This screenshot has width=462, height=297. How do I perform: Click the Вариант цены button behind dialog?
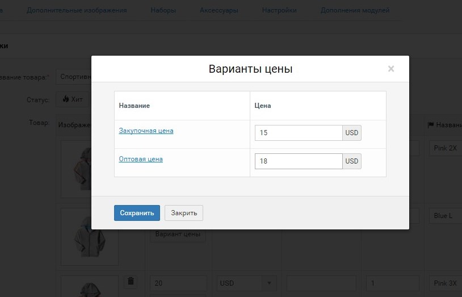pyautogui.click(x=178, y=234)
